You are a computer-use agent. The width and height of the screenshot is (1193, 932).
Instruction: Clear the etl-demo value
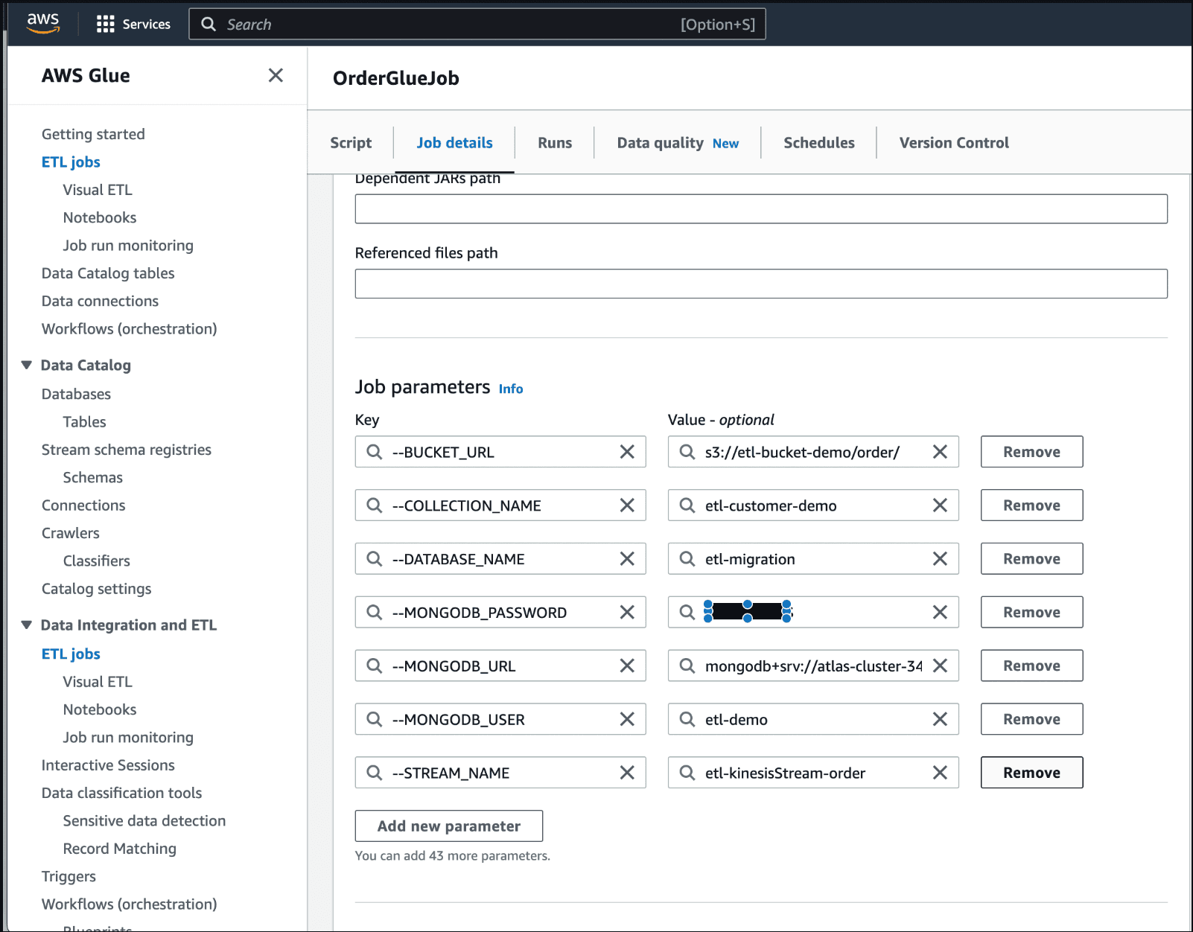click(940, 719)
